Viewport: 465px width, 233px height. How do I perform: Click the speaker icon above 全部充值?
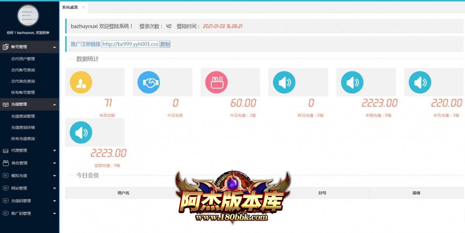click(81, 133)
